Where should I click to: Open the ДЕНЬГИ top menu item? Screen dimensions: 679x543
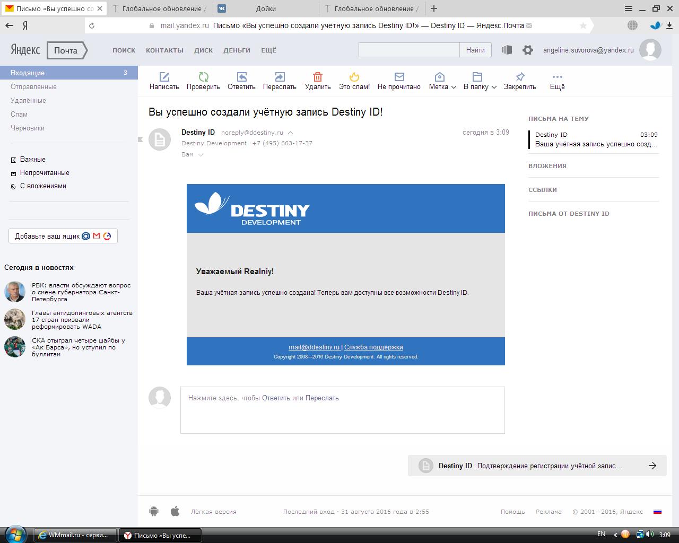tap(237, 50)
